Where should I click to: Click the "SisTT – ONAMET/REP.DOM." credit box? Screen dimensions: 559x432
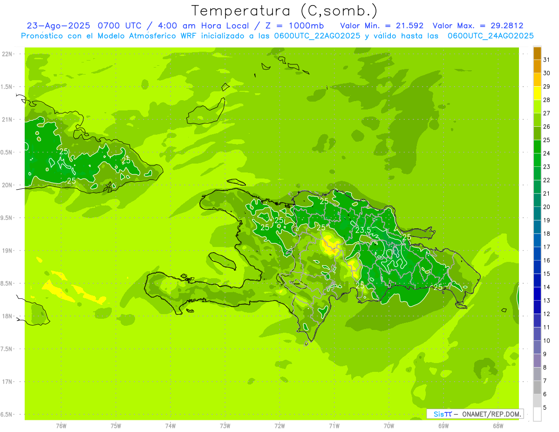click(x=475, y=414)
